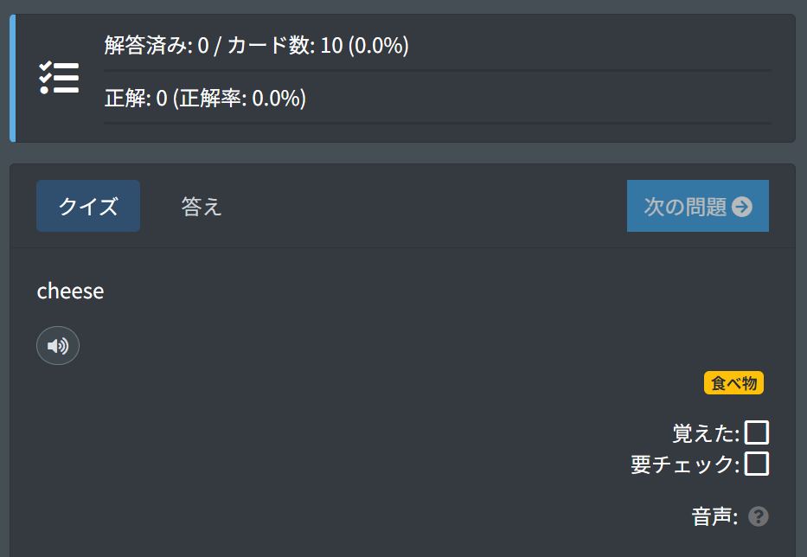Click the blue accent bar on stats panel
807x557 pixels.
pyautogui.click(x=13, y=78)
